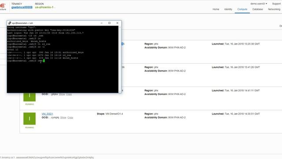Click the PuTTY icon in the terminal title bar
The image size is (282, 159).
10,23
